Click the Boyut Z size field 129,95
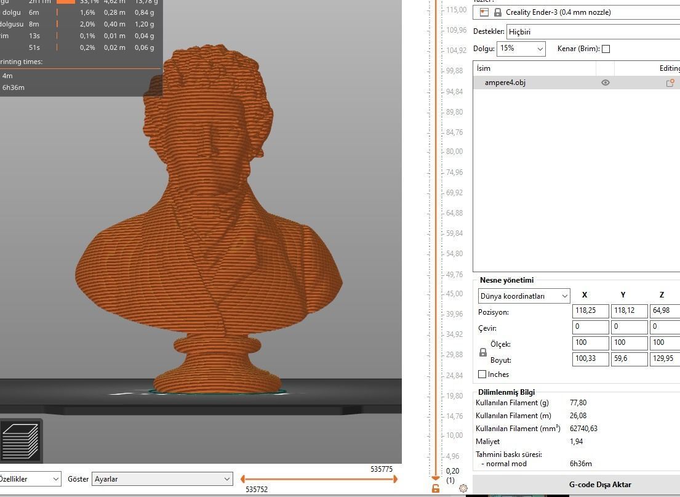 (x=665, y=359)
